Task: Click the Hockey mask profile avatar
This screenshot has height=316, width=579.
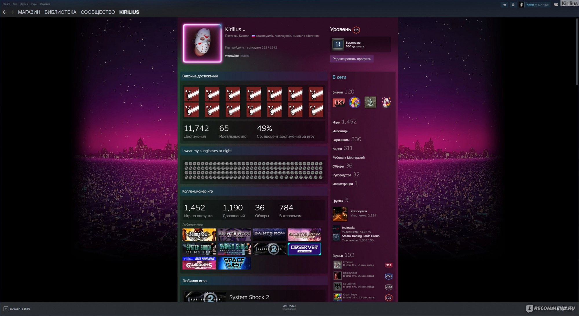Action: coord(202,43)
